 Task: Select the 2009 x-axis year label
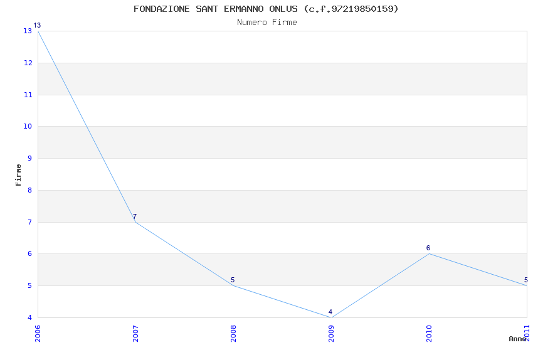(x=331, y=333)
